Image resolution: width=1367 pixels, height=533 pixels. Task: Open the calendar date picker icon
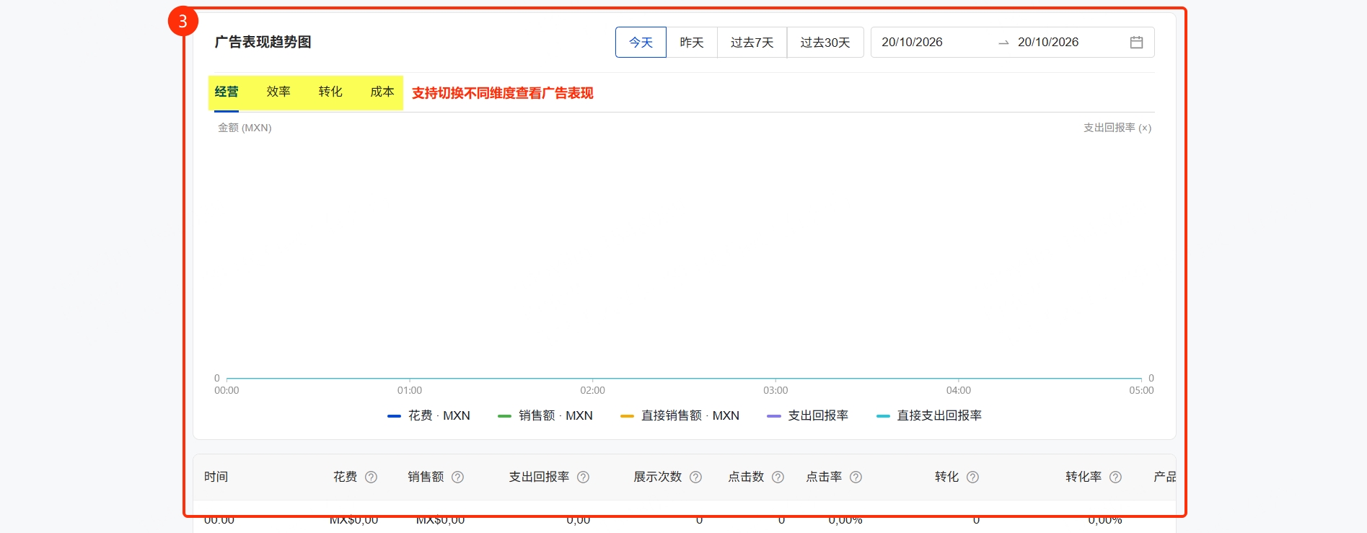point(1136,43)
